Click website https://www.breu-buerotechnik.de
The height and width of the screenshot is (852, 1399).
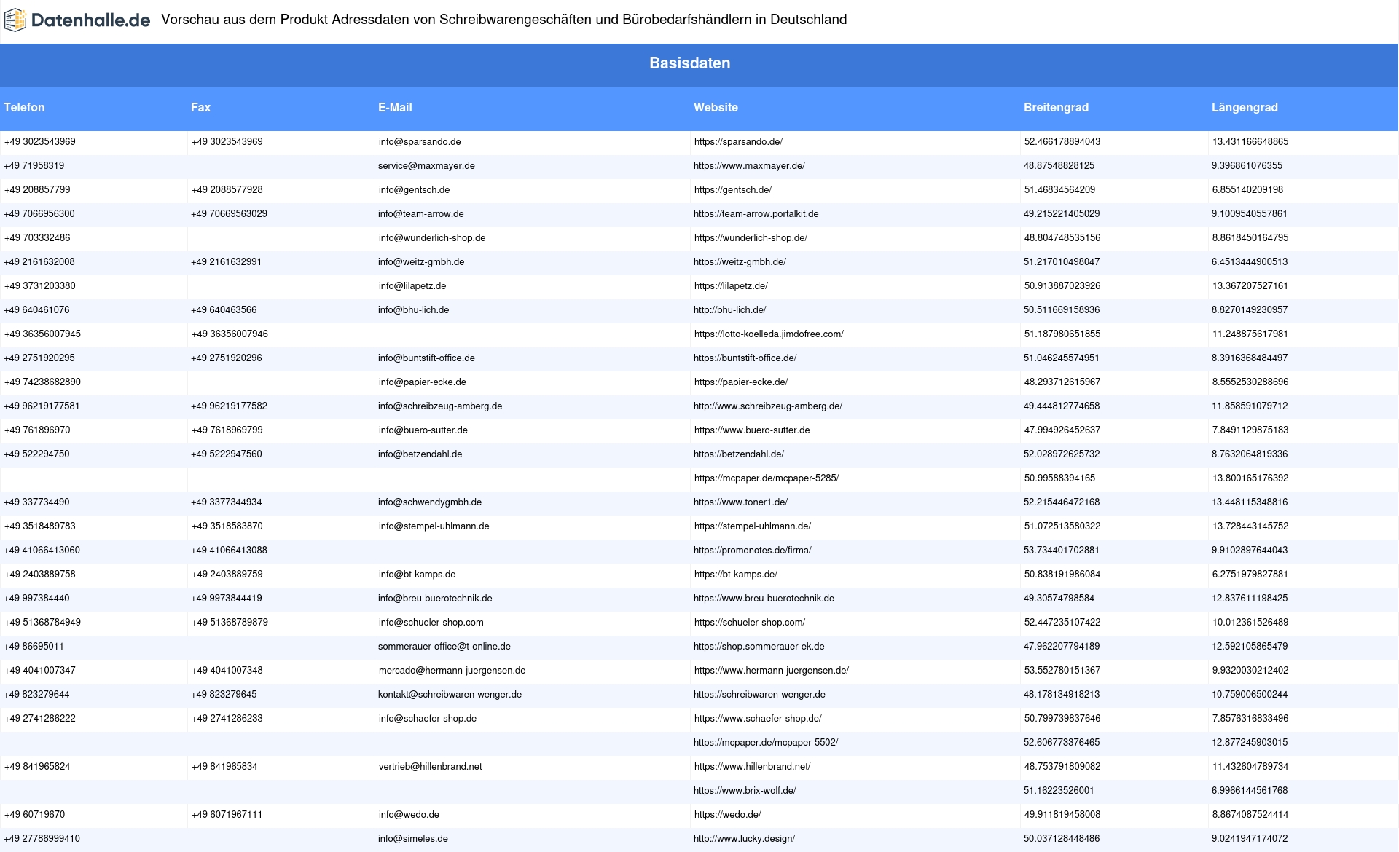[764, 599]
